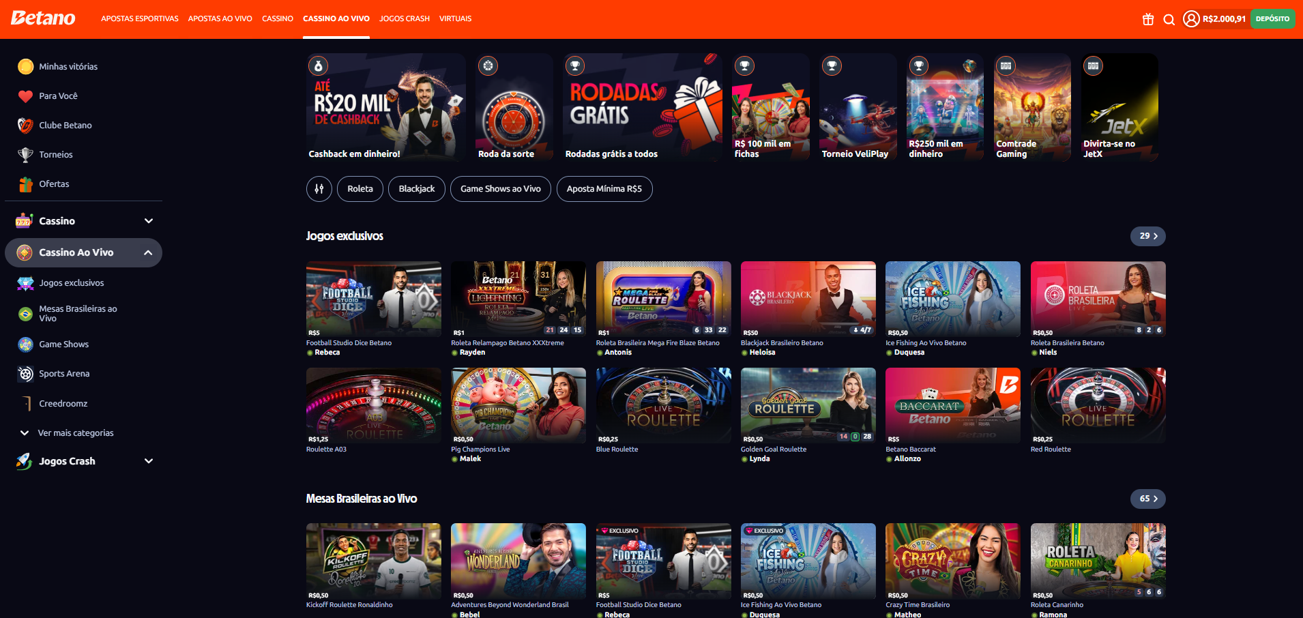Toggle the Game Shows ao Vivo filter
Screen dimensions: 1303x618
click(501, 189)
